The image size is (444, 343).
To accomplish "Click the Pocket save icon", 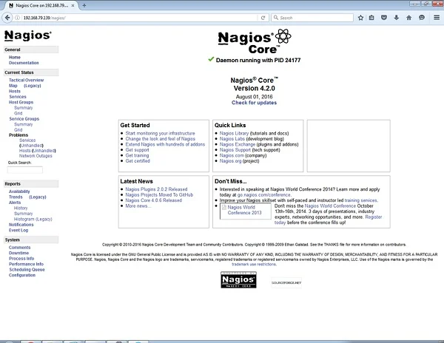I will 384,18.
